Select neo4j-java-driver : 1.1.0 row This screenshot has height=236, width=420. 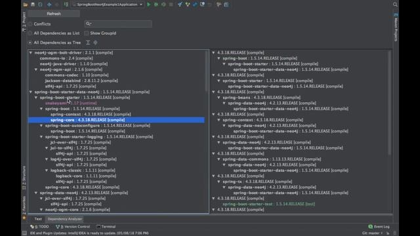pos(73,64)
